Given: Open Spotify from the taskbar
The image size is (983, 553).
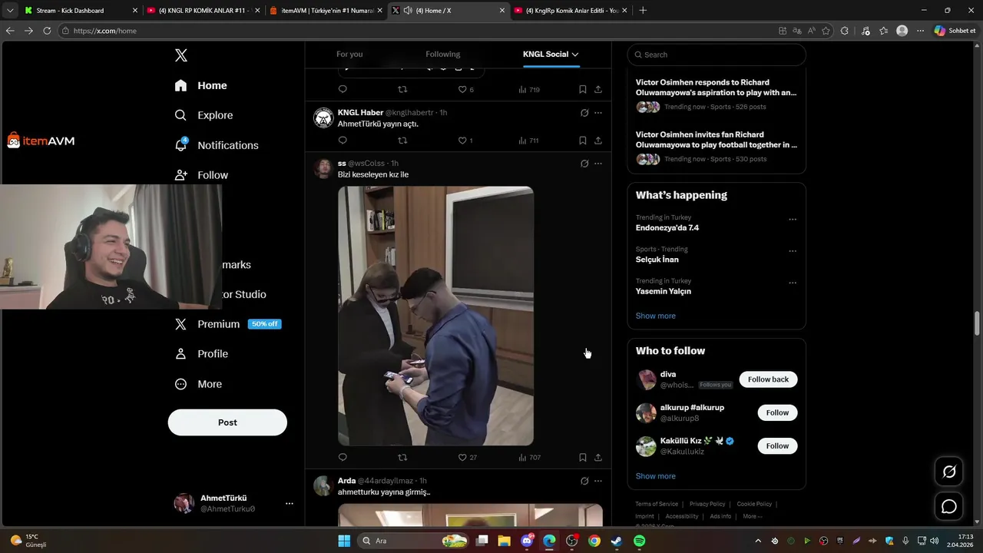Looking at the screenshot, I should tap(639, 541).
